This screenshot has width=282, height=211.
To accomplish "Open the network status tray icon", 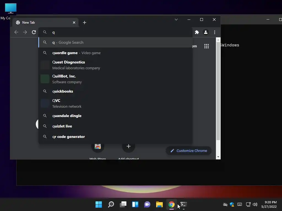I will click(248, 204).
